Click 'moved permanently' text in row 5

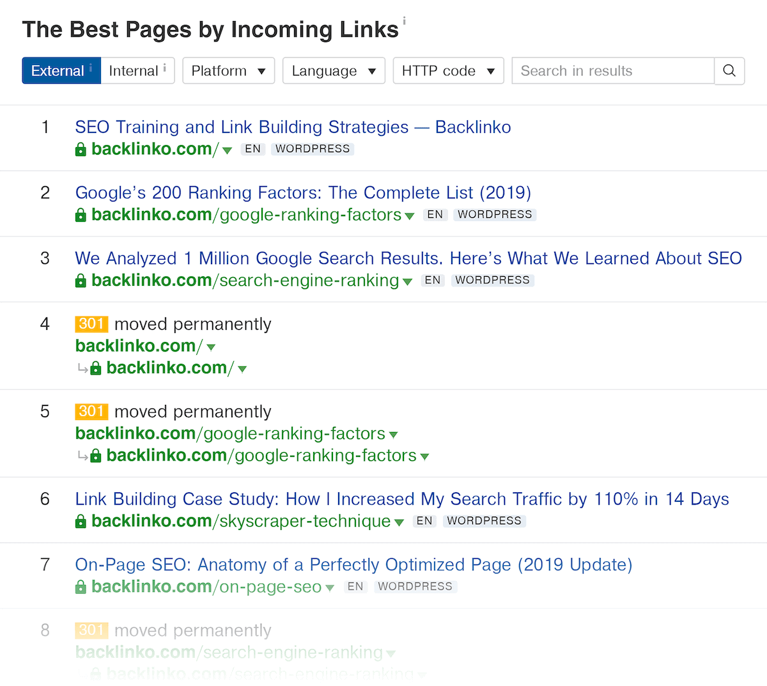pyautogui.click(x=193, y=412)
